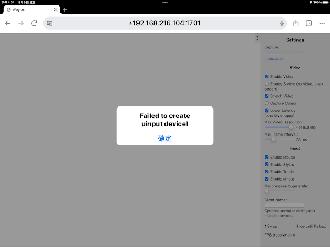Click the 33 ms interval value
Viewport: 330px width, 247px height.
tap(301, 139)
